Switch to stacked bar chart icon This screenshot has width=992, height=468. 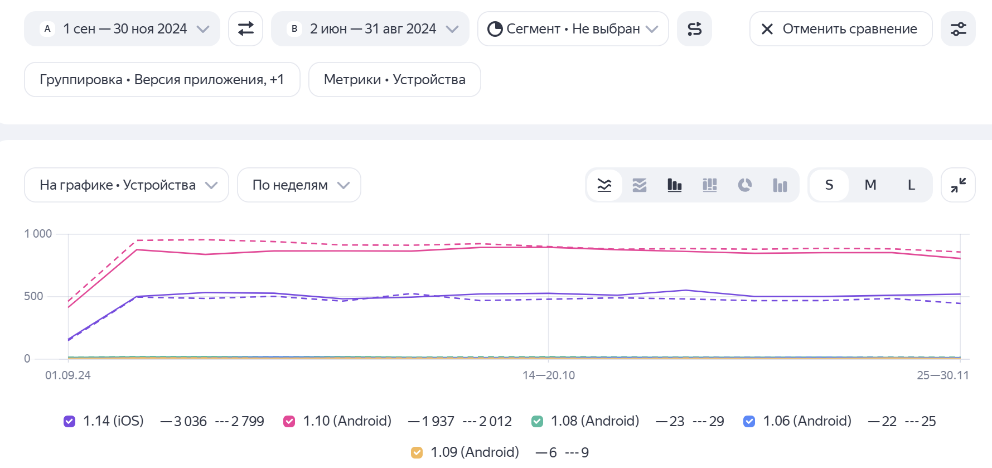[710, 185]
